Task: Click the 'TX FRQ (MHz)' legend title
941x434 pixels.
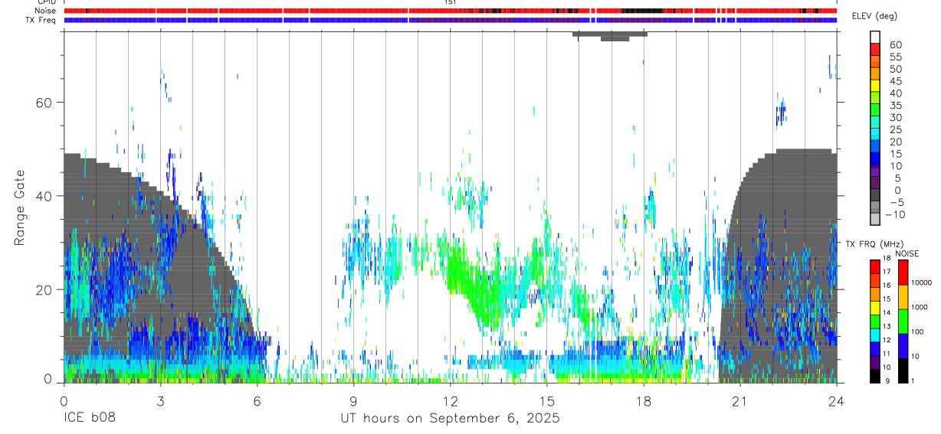Action: click(x=874, y=243)
